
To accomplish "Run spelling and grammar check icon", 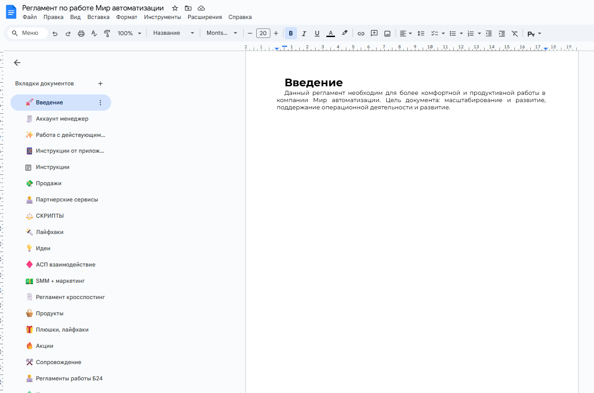I will pyautogui.click(x=94, y=33).
